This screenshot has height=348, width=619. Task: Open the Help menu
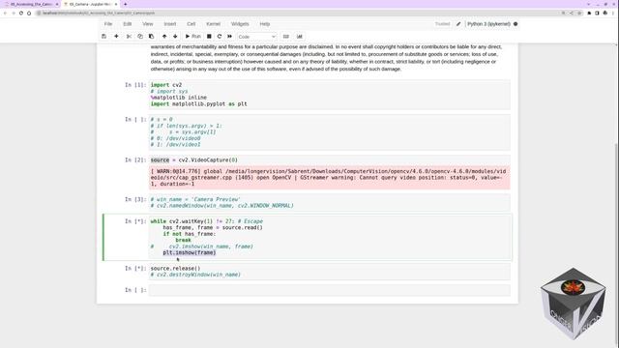pyautogui.click(x=265, y=24)
